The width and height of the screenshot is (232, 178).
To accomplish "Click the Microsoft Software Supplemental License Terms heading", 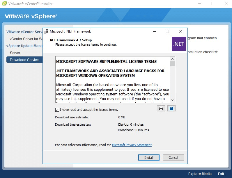I will (x=106, y=61).
